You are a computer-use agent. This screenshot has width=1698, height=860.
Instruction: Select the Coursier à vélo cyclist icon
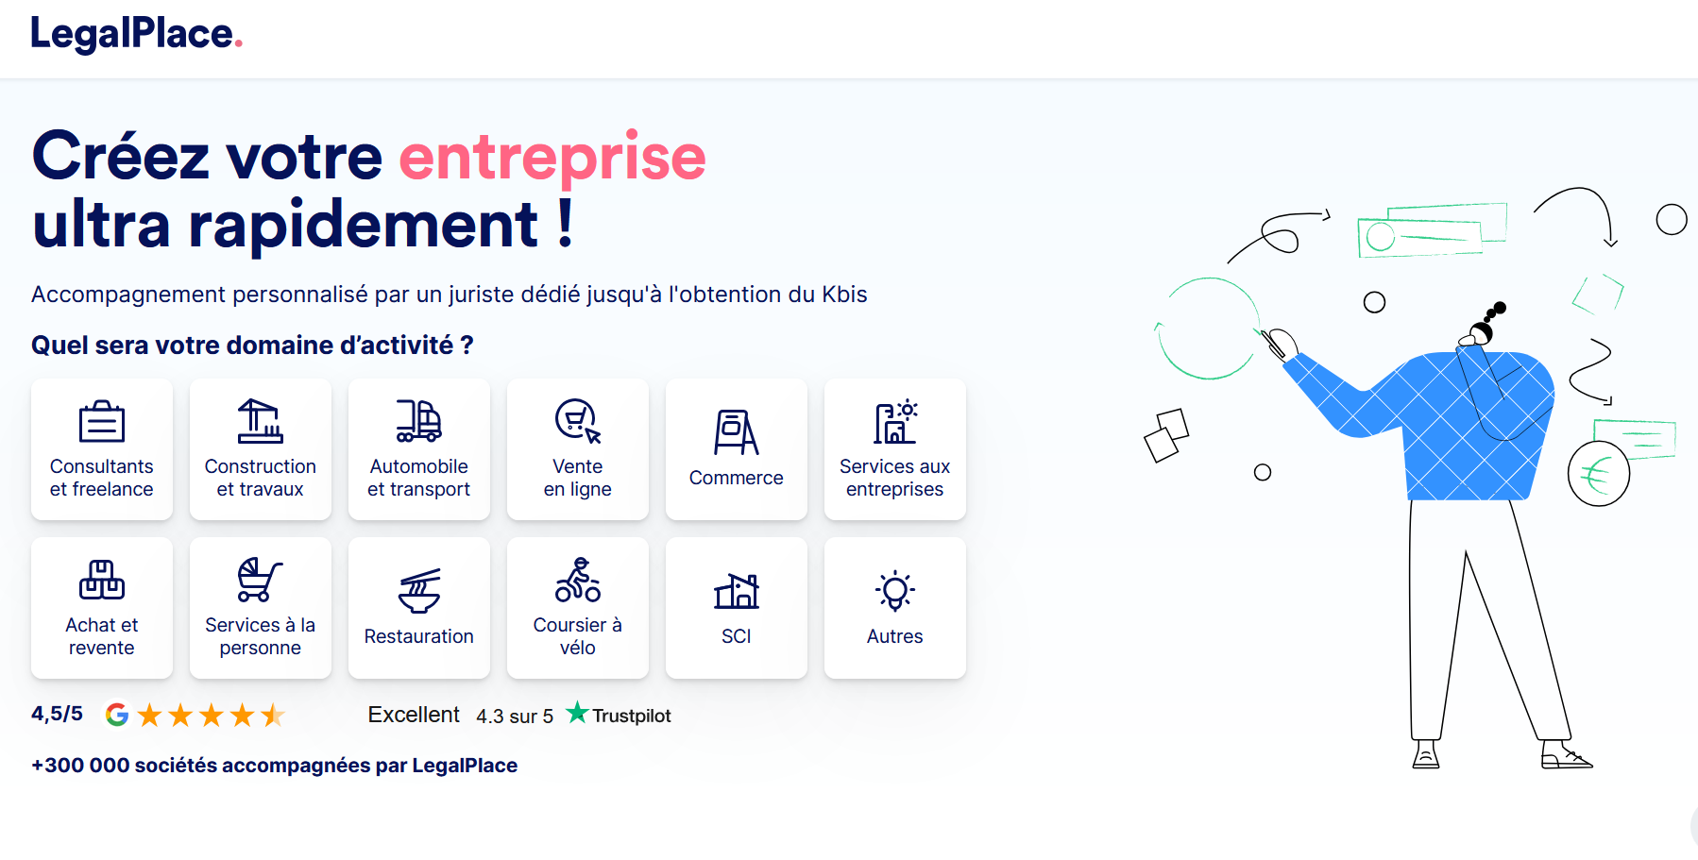[577, 580]
